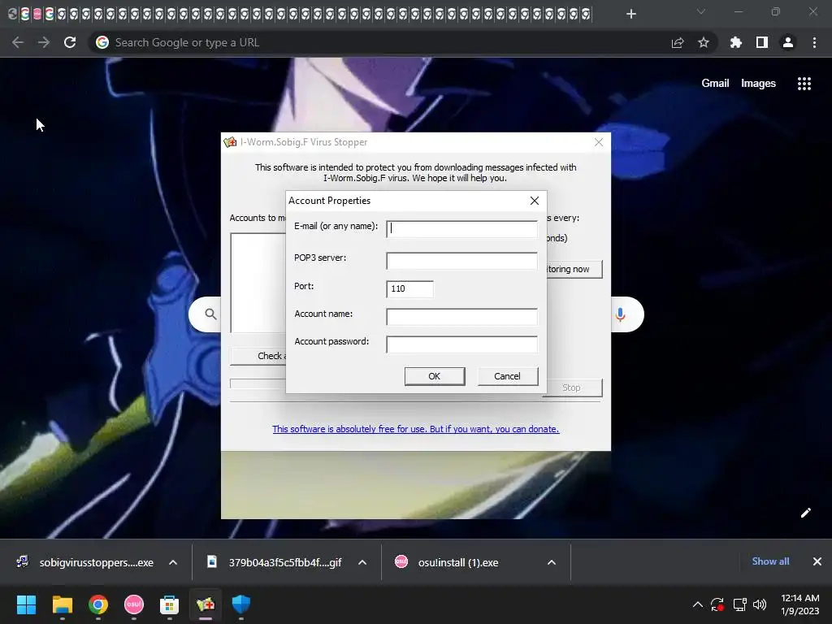Open Microsoft Store from taskbar
832x624 pixels.
169,604
